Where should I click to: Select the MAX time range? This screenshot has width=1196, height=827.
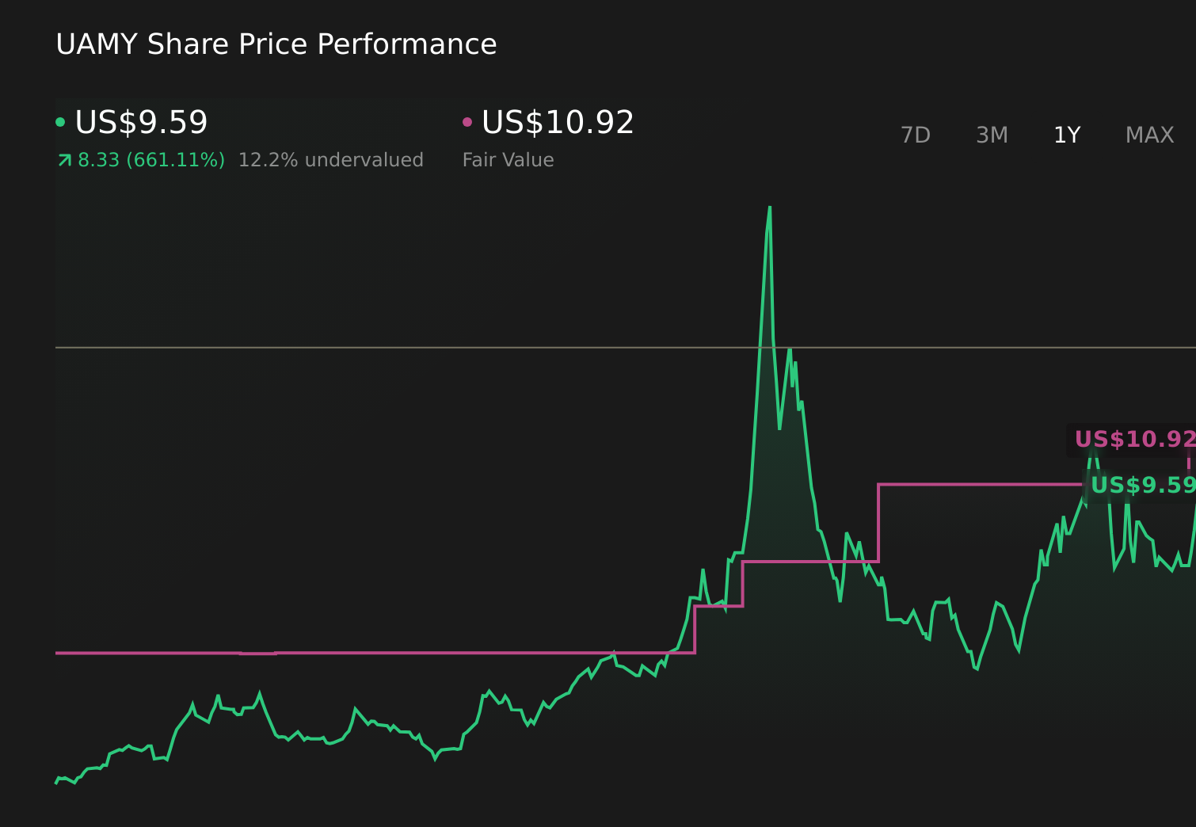(1148, 135)
